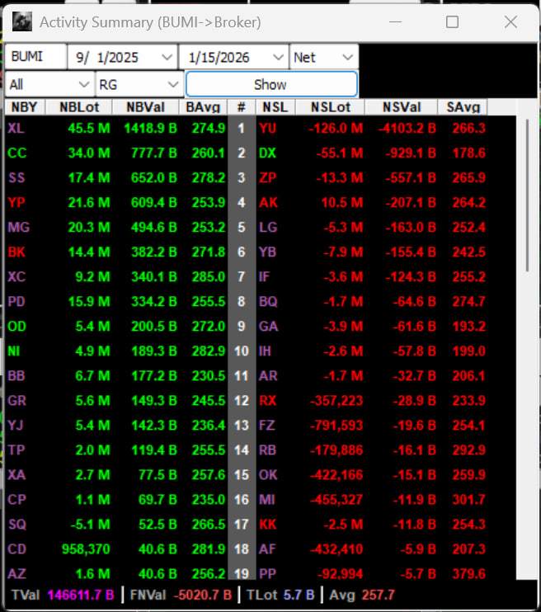Viewport: 541px width, 612px height.
Task: Select seller broker AK in row 4
Action: click(269, 202)
